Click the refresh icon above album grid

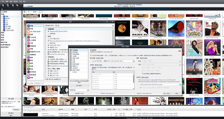(29, 12)
